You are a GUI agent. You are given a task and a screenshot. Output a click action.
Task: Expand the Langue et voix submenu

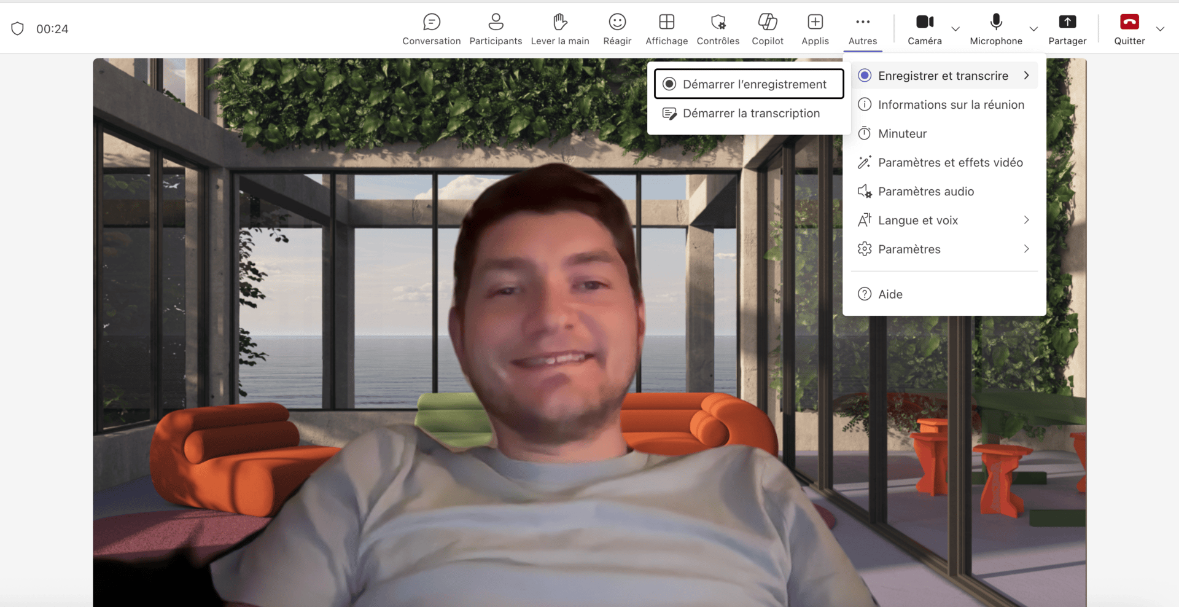coord(944,221)
